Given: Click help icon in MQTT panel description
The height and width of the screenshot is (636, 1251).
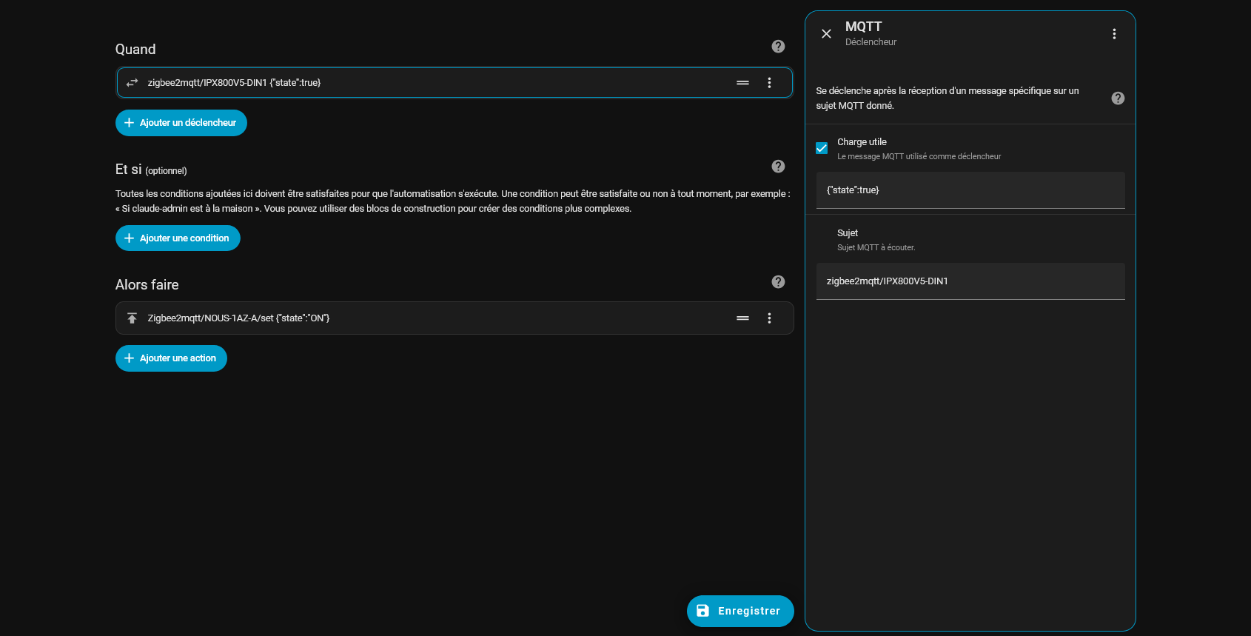Looking at the screenshot, I should (1118, 98).
